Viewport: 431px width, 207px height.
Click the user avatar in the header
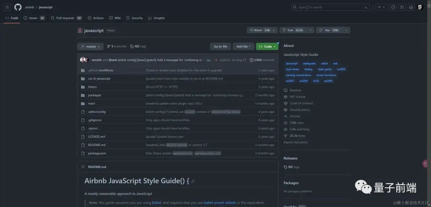click(x=420, y=7)
